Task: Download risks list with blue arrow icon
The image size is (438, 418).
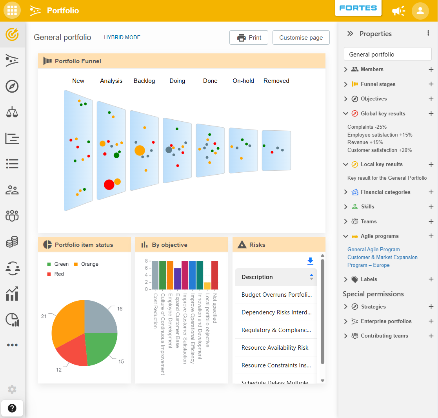Action: [x=310, y=261]
